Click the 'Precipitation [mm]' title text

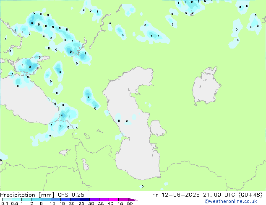coord(27,195)
